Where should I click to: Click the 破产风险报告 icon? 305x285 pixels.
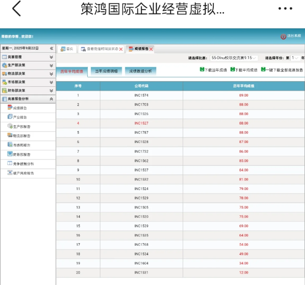10,172
